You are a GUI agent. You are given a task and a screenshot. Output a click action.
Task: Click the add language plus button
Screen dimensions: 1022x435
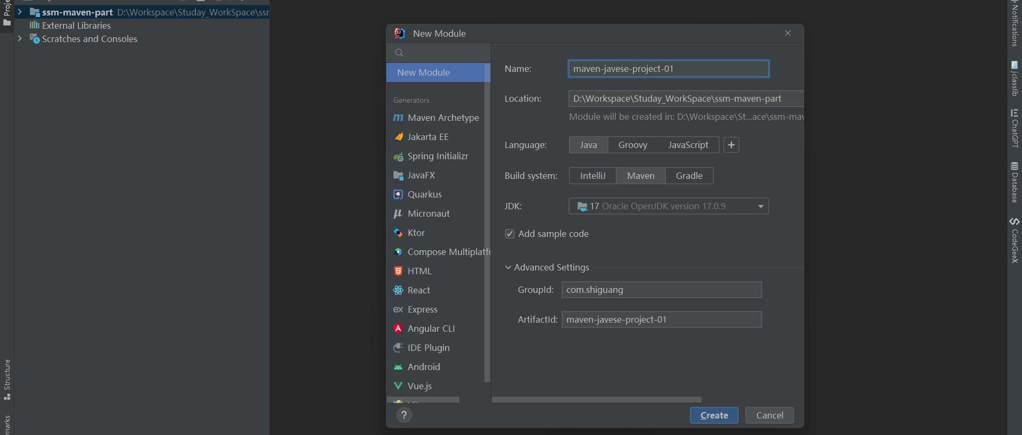[731, 145]
